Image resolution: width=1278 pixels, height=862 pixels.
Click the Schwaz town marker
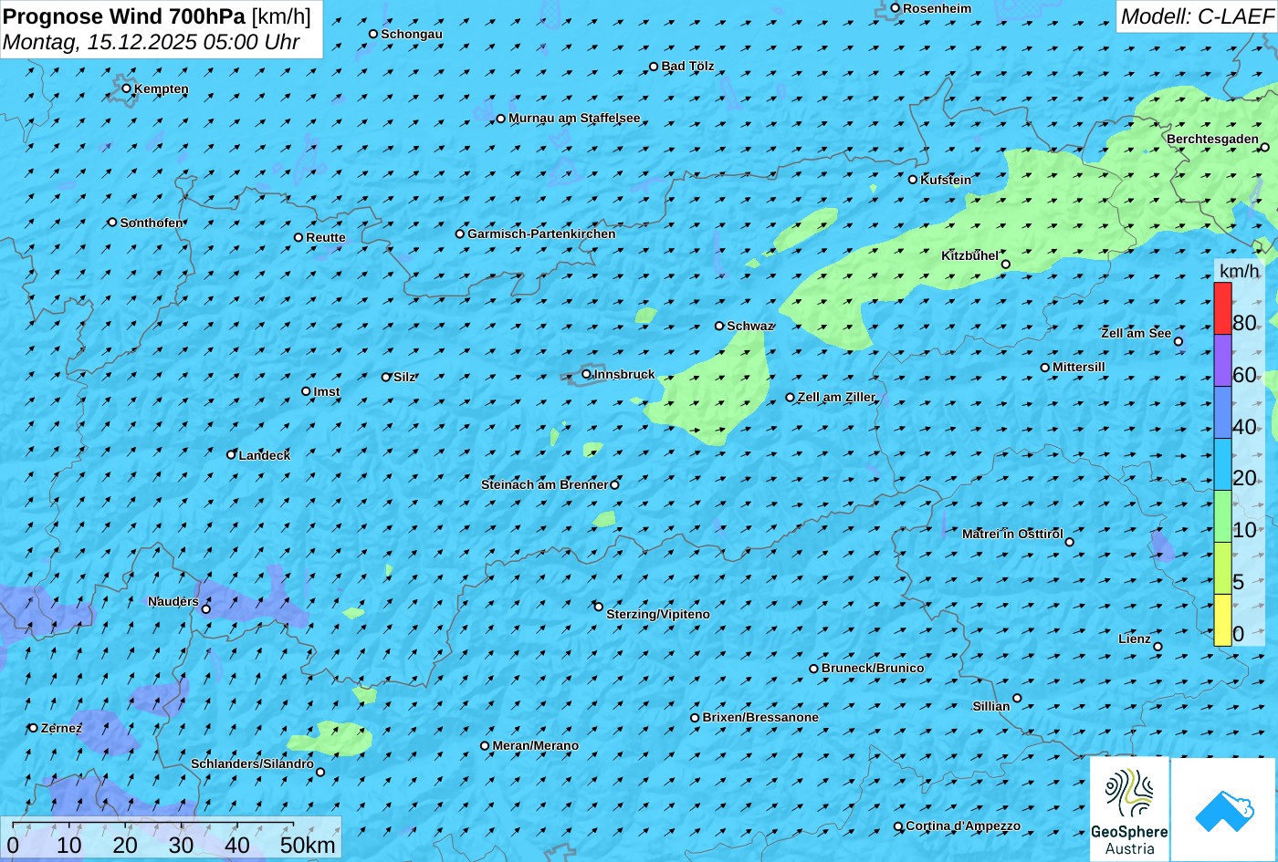coord(719,326)
